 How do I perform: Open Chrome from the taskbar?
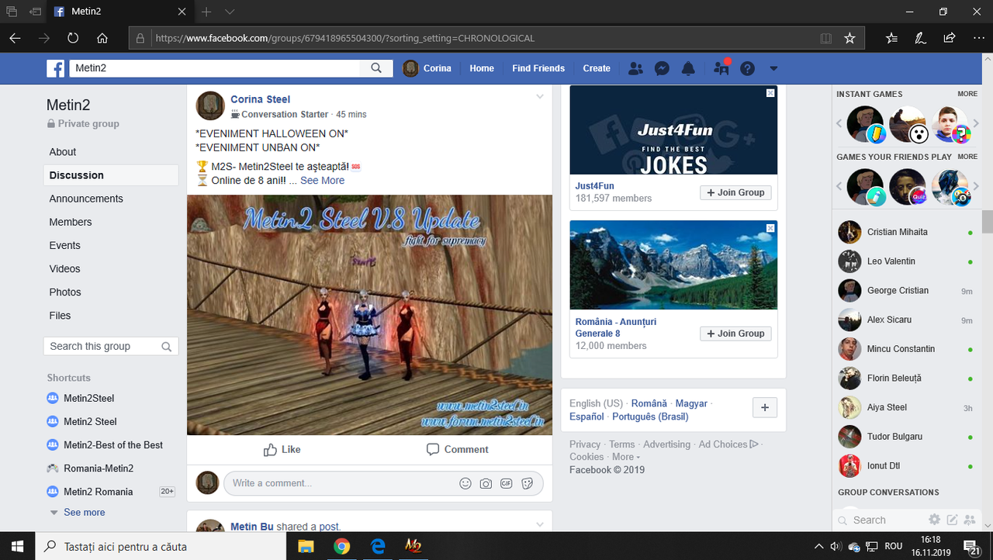[x=342, y=546]
